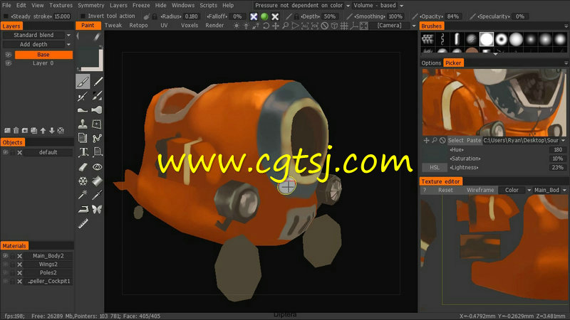The height and width of the screenshot is (320, 570).
Task: Expand the Brushes panel options arrow
Action: pyautogui.click(x=566, y=26)
